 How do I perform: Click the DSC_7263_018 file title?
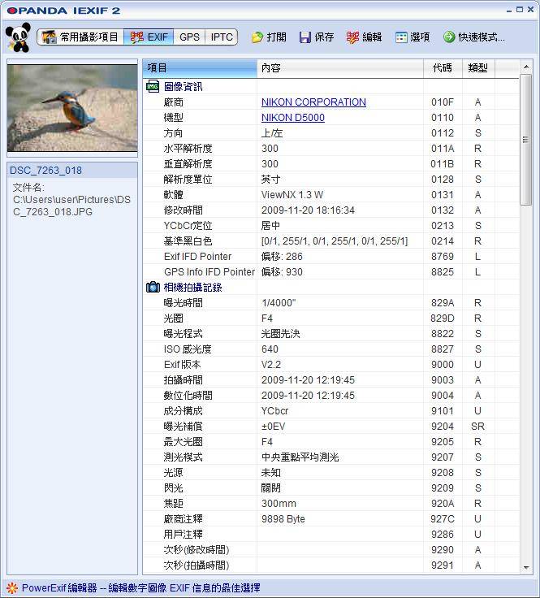45,171
